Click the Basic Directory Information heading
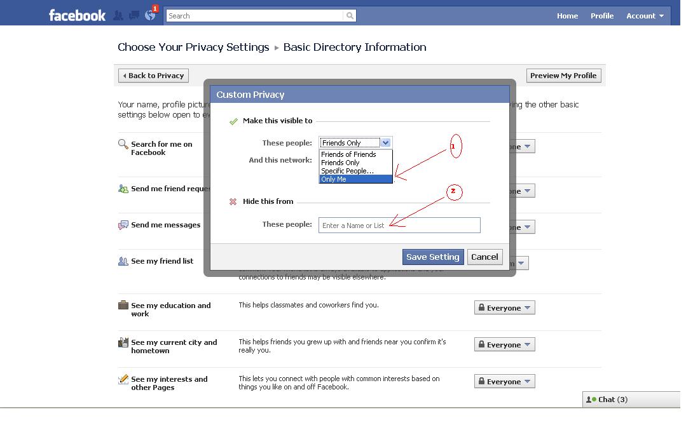Image resolution: width=693 pixels, height=444 pixels. pyautogui.click(x=355, y=47)
